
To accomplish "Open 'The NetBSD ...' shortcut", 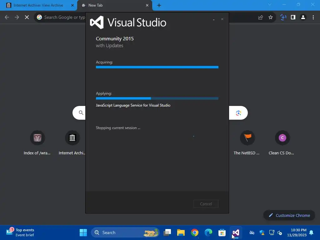I will click(247, 143).
